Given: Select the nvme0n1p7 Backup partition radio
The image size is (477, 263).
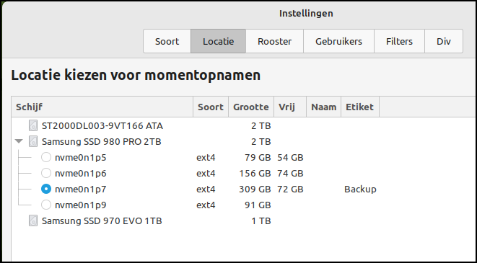Looking at the screenshot, I should tap(46, 189).
